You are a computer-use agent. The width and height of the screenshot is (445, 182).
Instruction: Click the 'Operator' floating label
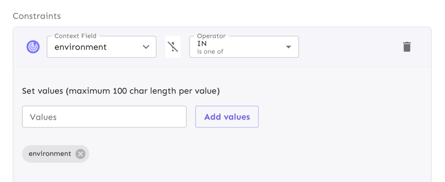211,36
